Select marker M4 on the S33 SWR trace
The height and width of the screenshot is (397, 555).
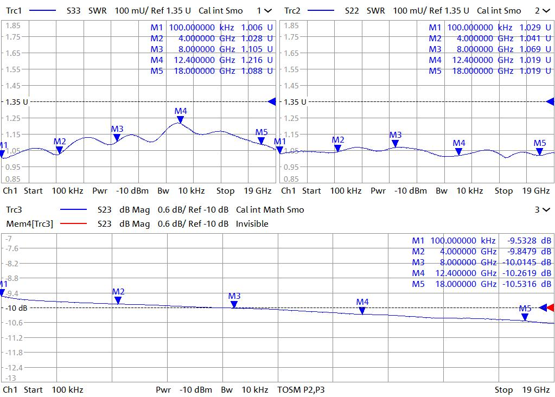click(180, 119)
